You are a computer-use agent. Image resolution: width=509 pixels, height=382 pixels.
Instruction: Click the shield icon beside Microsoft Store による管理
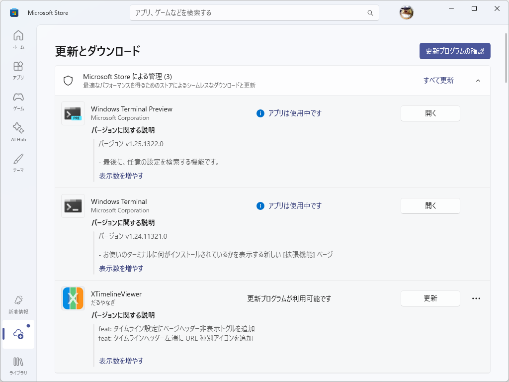68,81
